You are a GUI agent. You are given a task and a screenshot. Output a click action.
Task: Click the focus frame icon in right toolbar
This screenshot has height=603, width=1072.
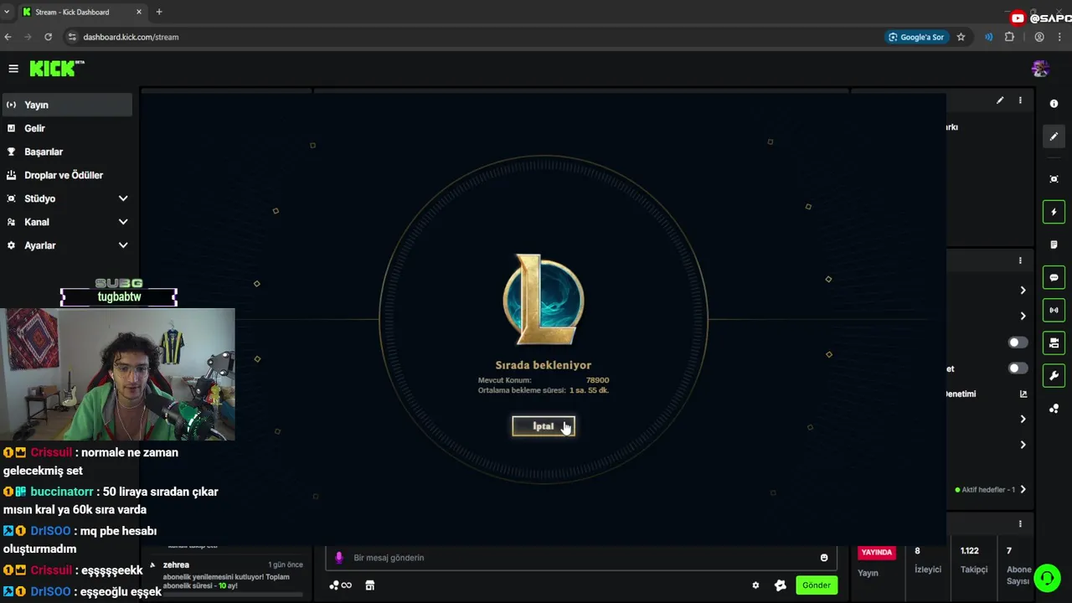(1054, 179)
